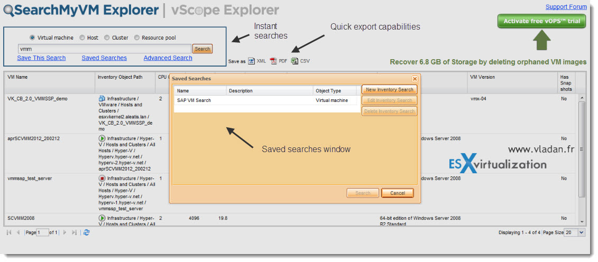598x262 pixels.
Task: Click the VMware icon for VK_CB_2.0_VMMSSP_demo
Action: 102,99
